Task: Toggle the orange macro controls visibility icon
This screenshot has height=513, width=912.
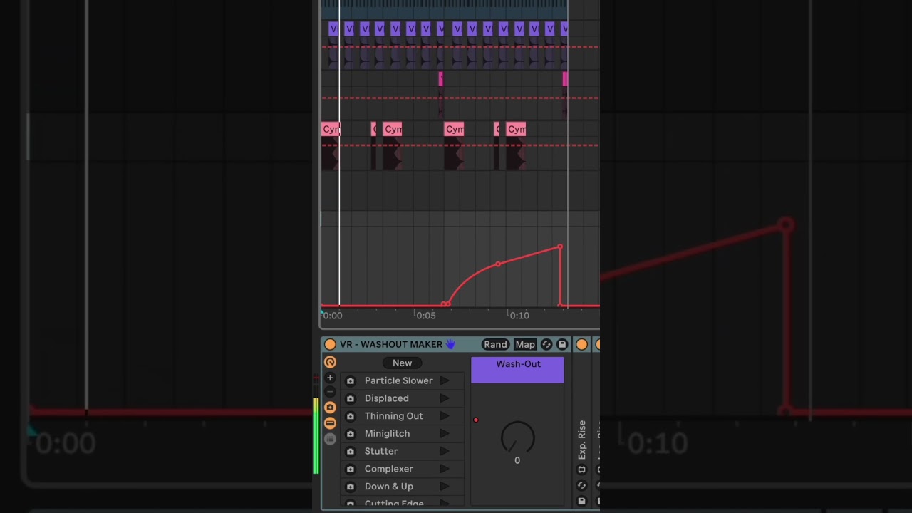Action: (x=330, y=362)
